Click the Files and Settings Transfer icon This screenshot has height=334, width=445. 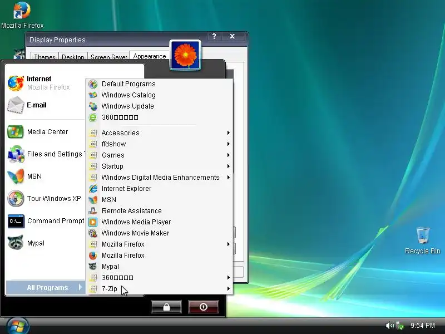[x=16, y=154]
